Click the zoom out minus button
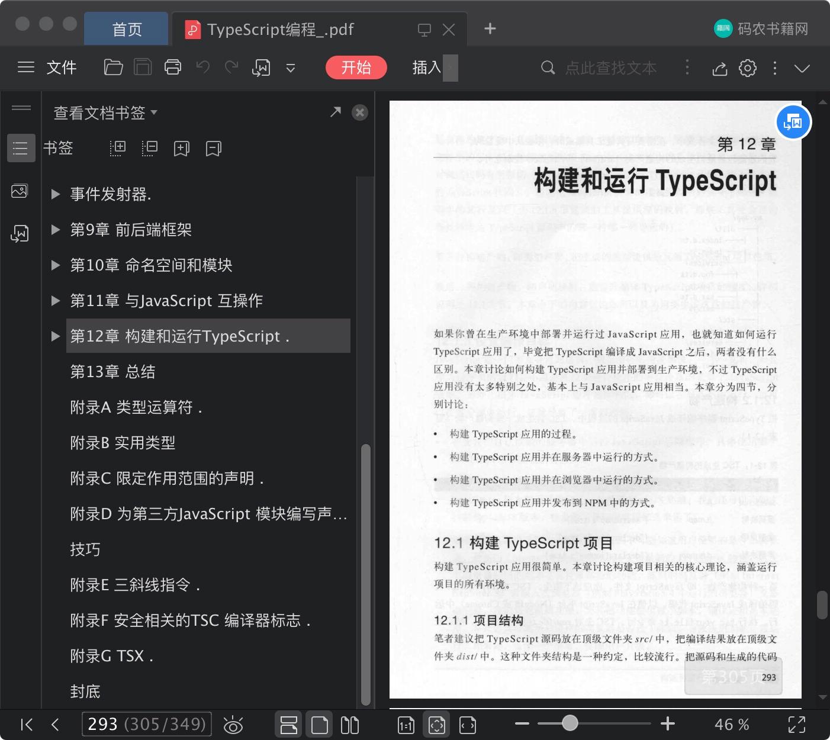 (522, 723)
